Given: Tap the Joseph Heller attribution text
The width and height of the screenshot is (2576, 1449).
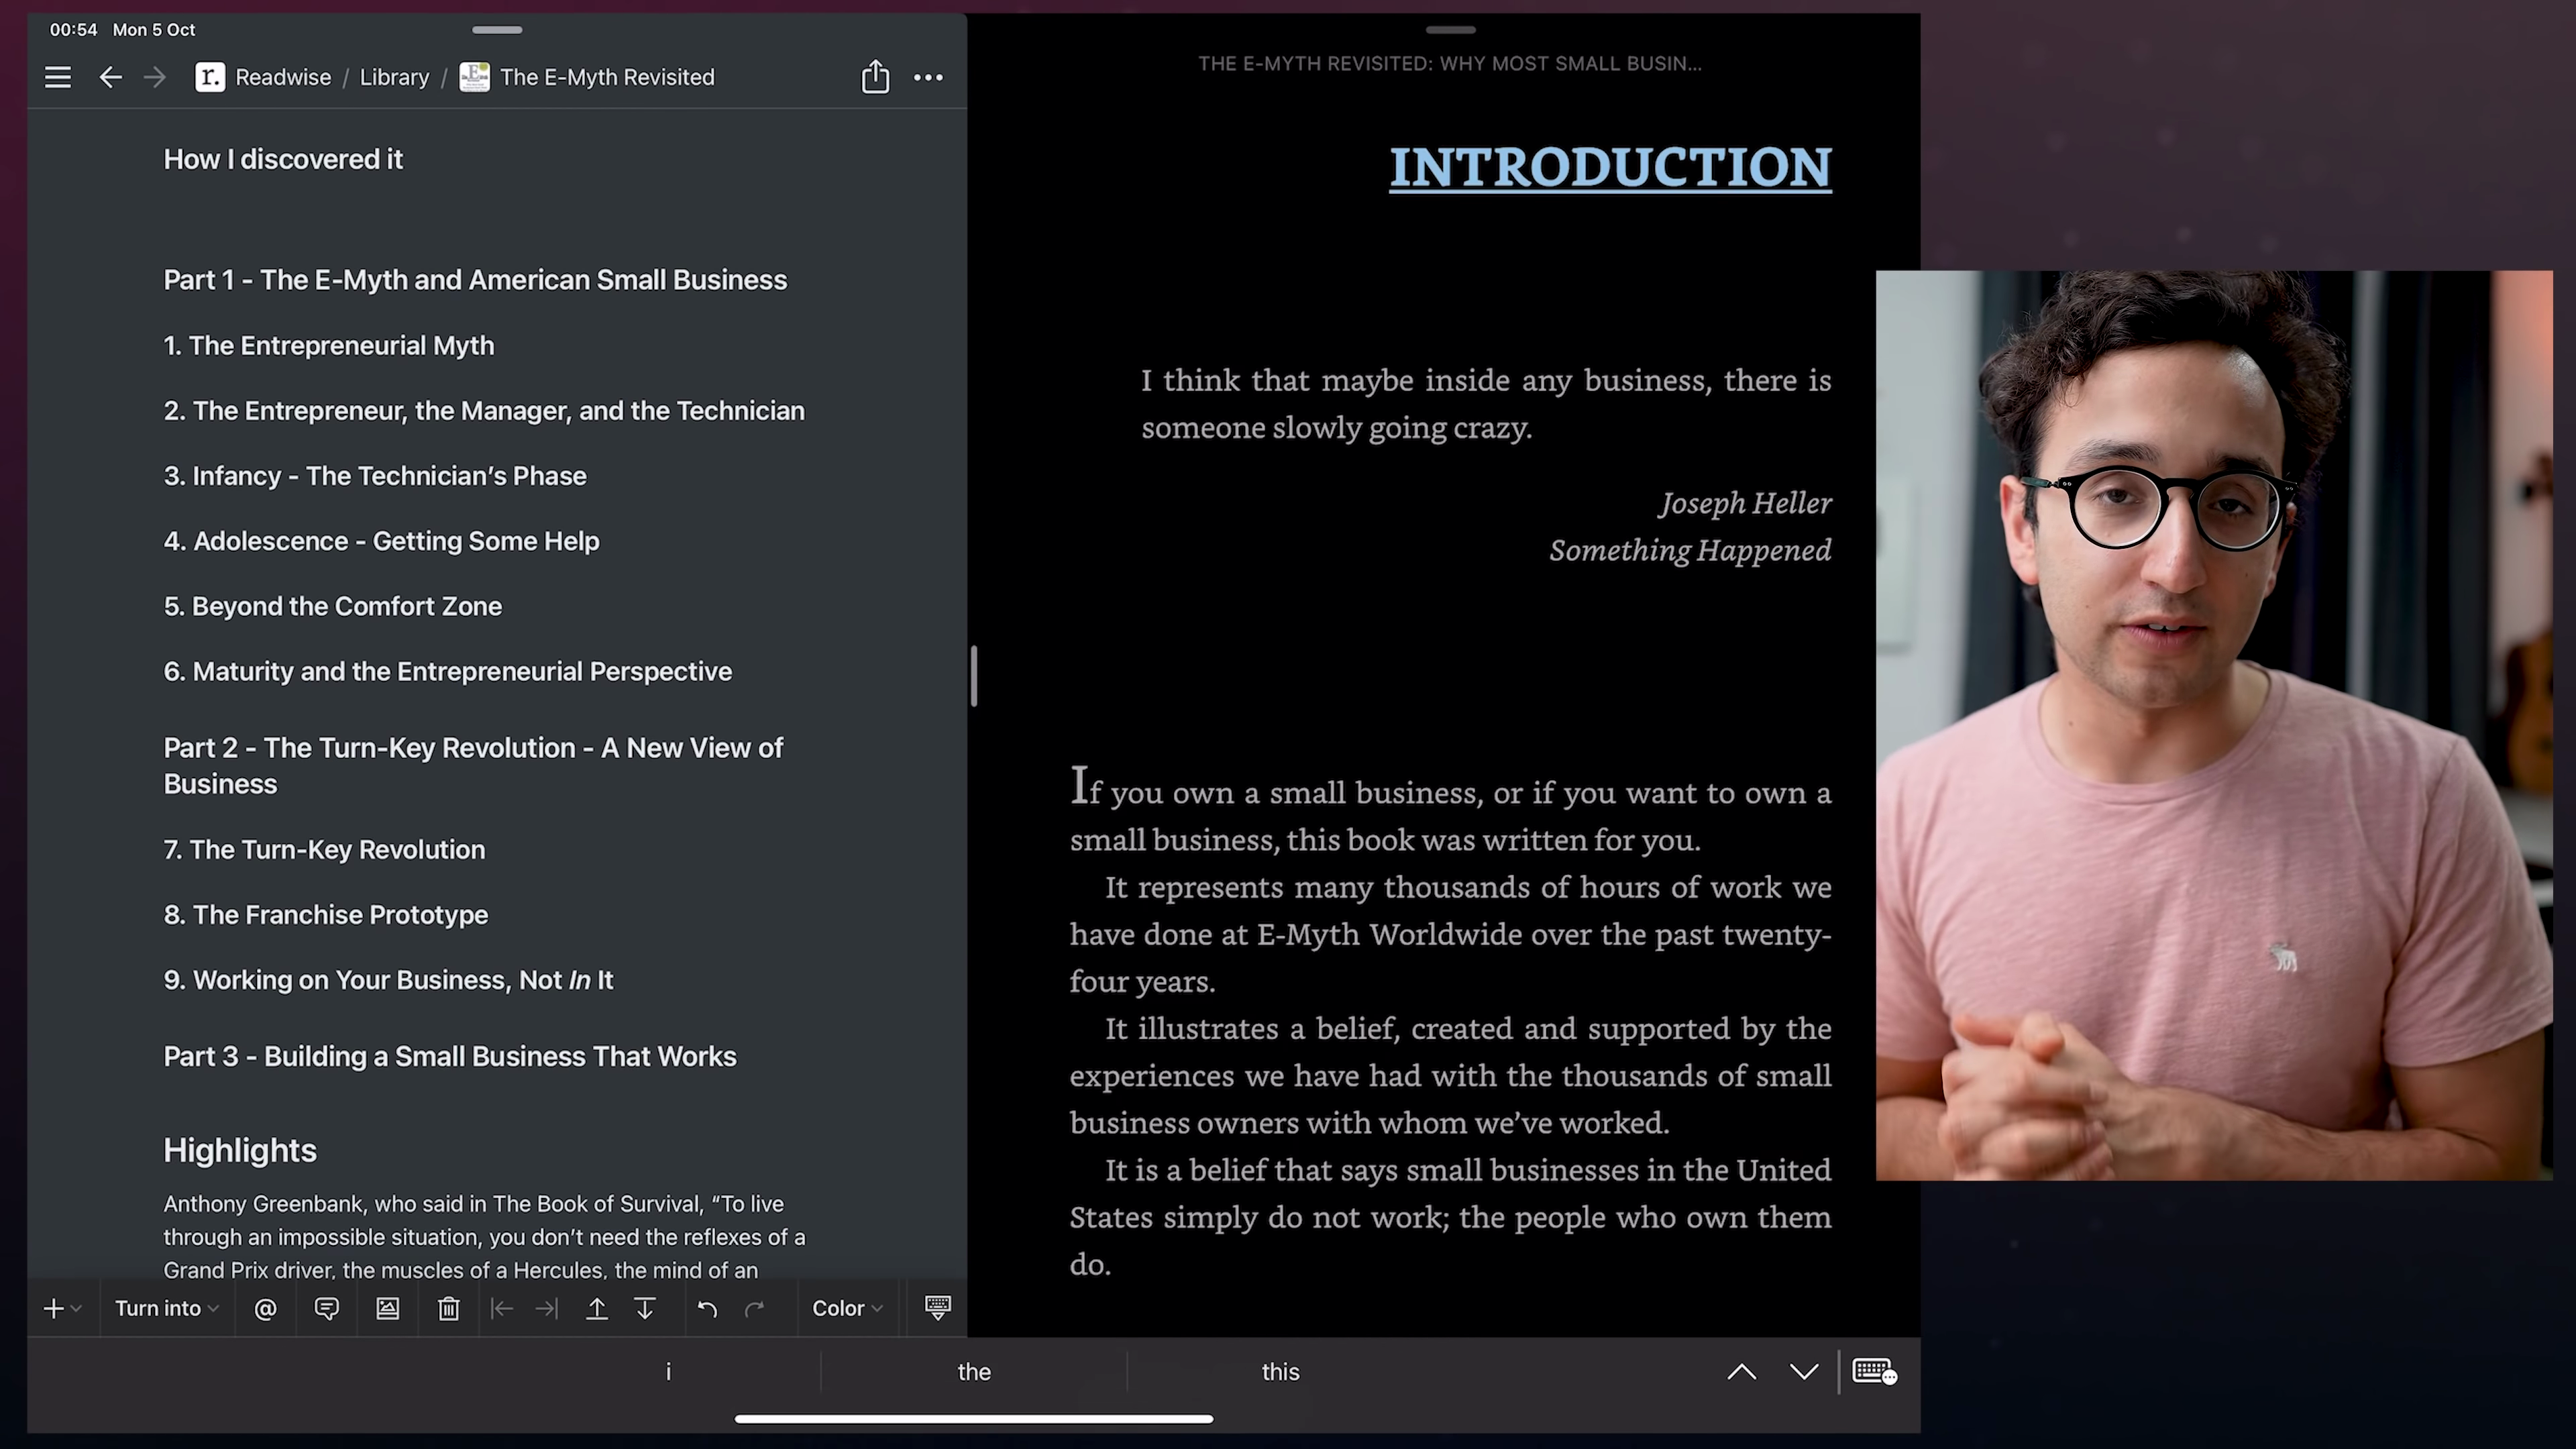Looking at the screenshot, I should 1745,502.
